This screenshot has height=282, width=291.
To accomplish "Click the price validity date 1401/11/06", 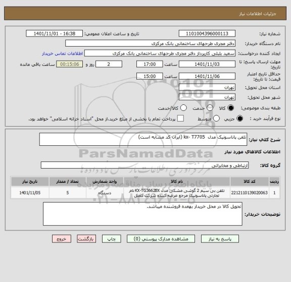I will pyautogui.click(x=207, y=76).
